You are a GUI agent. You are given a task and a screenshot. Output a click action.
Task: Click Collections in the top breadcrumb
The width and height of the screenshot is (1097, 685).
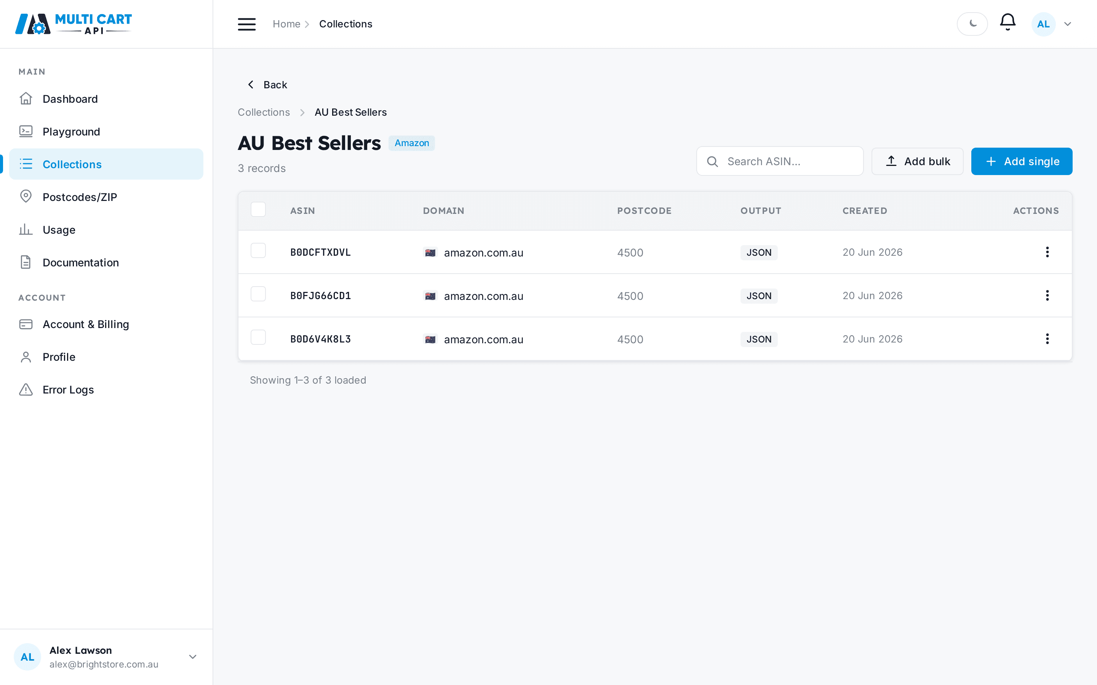coord(345,24)
